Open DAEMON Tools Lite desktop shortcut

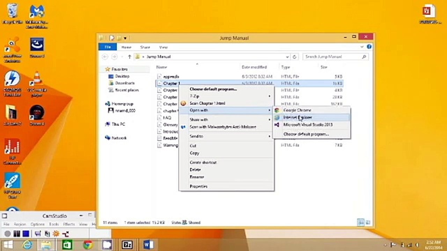[x=12, y=84]
